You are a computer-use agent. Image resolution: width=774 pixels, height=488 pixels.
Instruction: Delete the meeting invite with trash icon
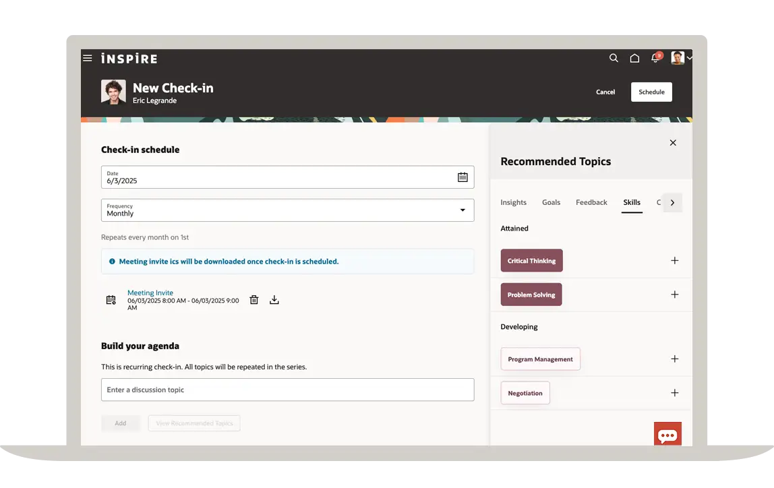coord(254,300)
